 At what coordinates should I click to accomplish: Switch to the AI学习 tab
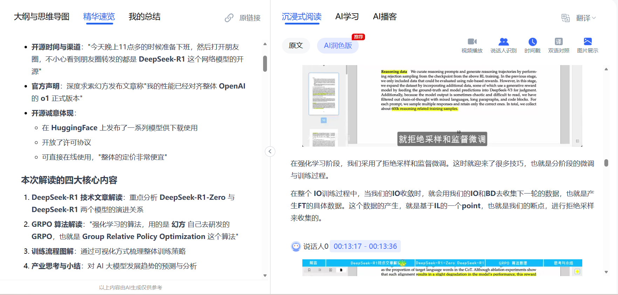coord(347,16)
